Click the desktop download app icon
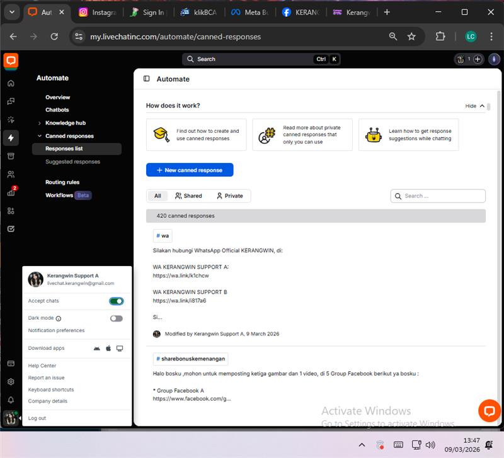This screenshot has height=458, width=504. tap(120, 349)
